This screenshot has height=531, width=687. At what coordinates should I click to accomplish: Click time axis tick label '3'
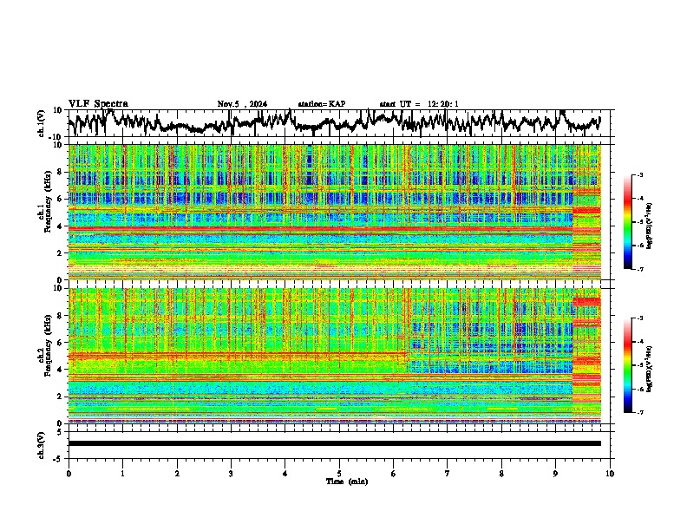(231, 474)
